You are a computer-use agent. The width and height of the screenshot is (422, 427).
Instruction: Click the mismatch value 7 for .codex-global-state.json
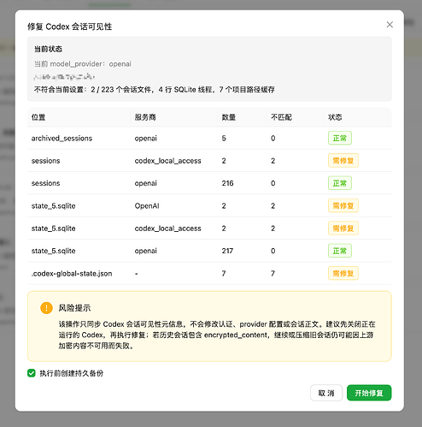pyautogui.click(x=273, y=273)
